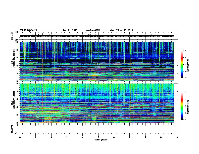The image size is (199, 154).
Task: Click time axis tick label "0"
Action: click(x=20, y=137)
